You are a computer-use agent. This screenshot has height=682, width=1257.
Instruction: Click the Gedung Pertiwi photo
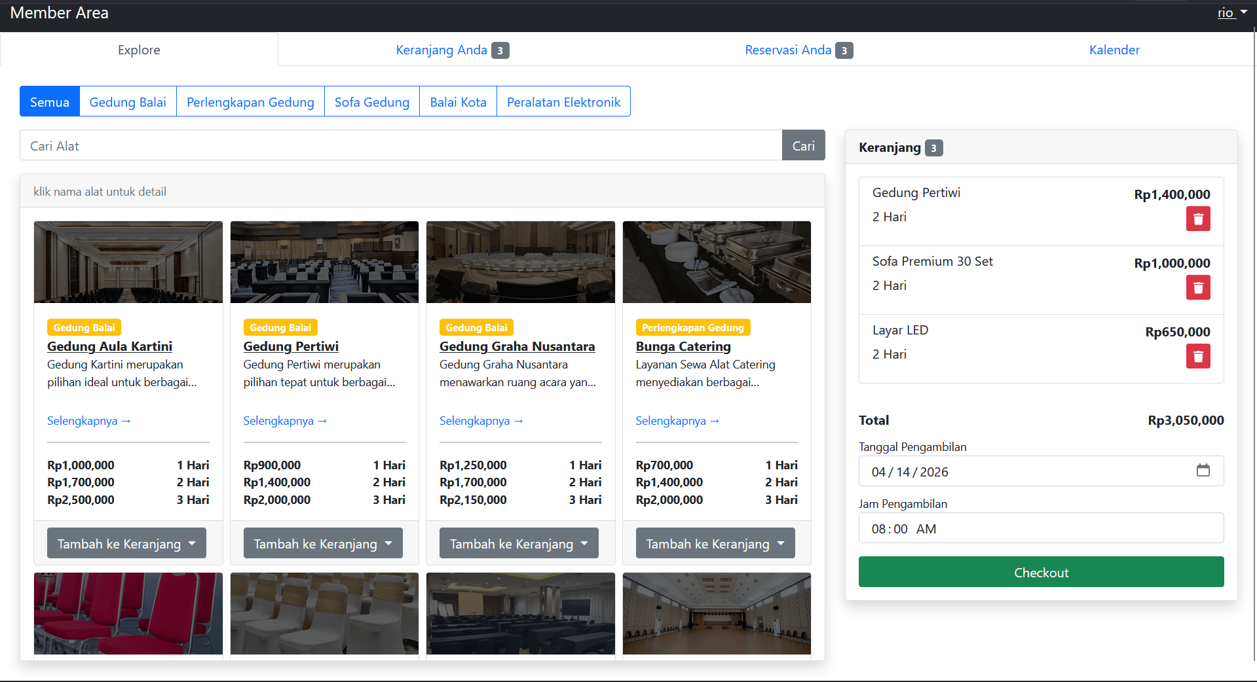(x=324, y=262)
